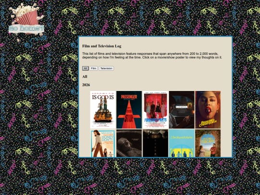Open the Brand New Cherry Flavor poster
The width and height of the screenshot is (260, 195).
coord(208,110)
